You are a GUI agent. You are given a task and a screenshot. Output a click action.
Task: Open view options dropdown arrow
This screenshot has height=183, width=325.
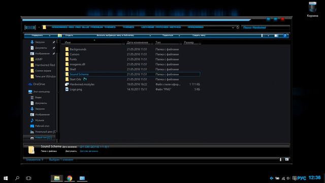(269, 36)
